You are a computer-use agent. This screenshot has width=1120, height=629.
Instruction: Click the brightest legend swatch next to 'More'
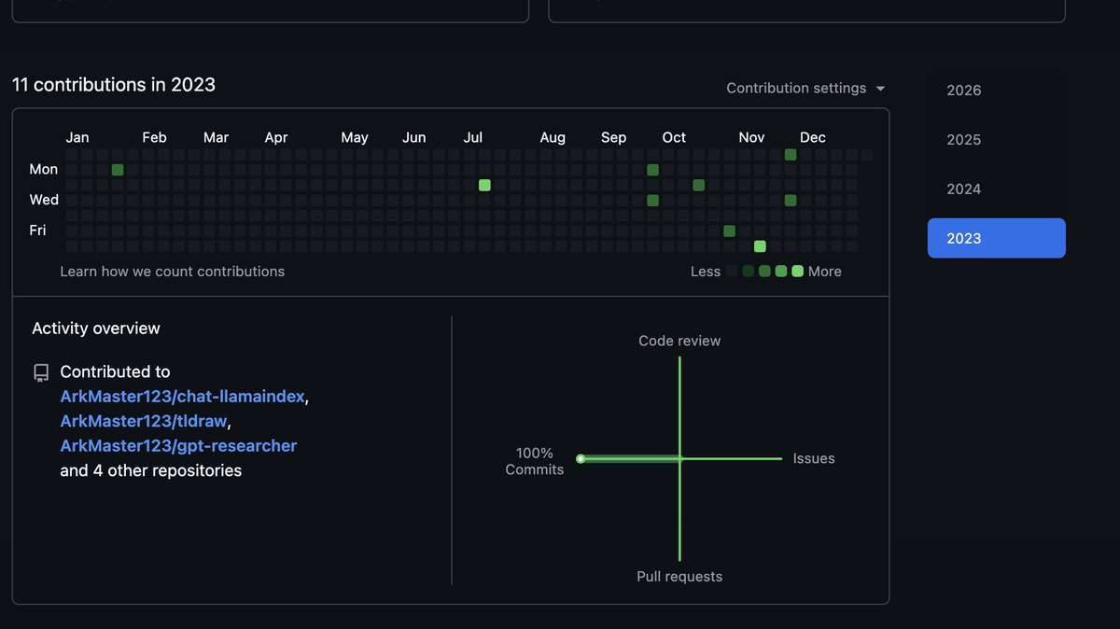(797, 272)
